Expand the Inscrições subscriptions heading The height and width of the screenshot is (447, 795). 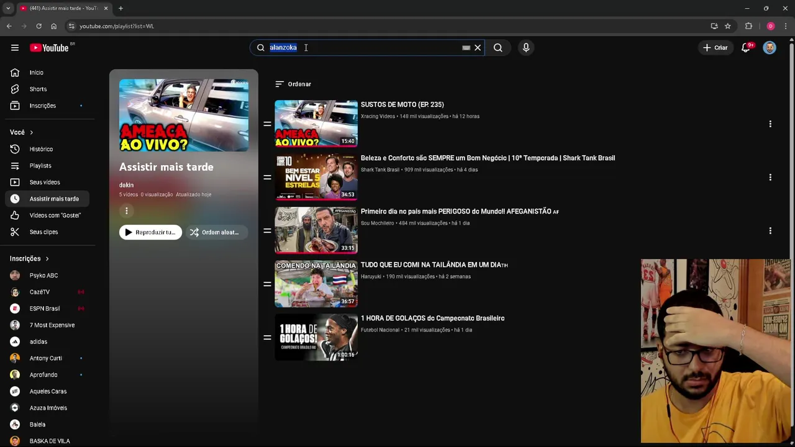click(x=29, y=259)
